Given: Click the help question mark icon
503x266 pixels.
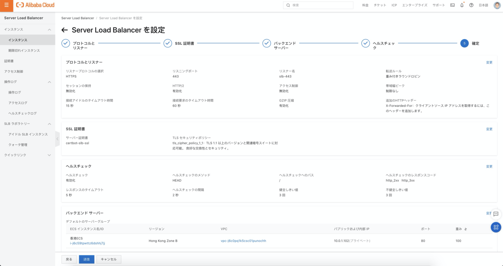Looking at the screenshot, I should tap(471, 5).
